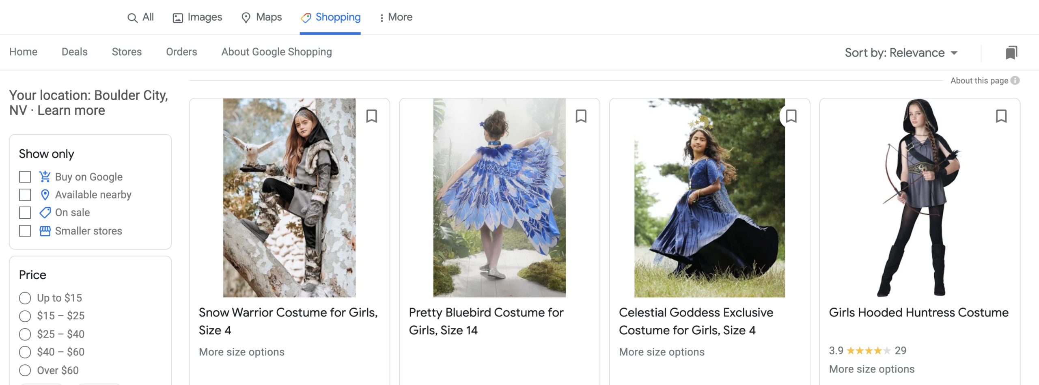Click the About this page info icon

pyautogui.click(x=1015, y=80)
